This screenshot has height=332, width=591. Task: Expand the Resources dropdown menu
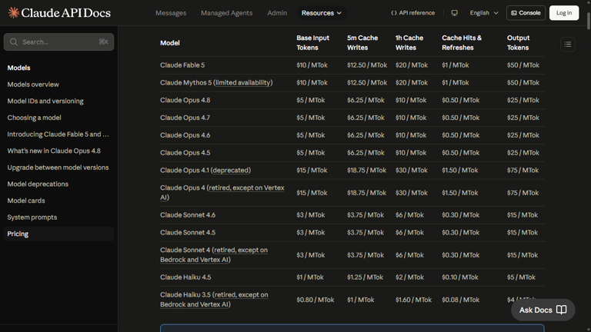click(322, 13)
